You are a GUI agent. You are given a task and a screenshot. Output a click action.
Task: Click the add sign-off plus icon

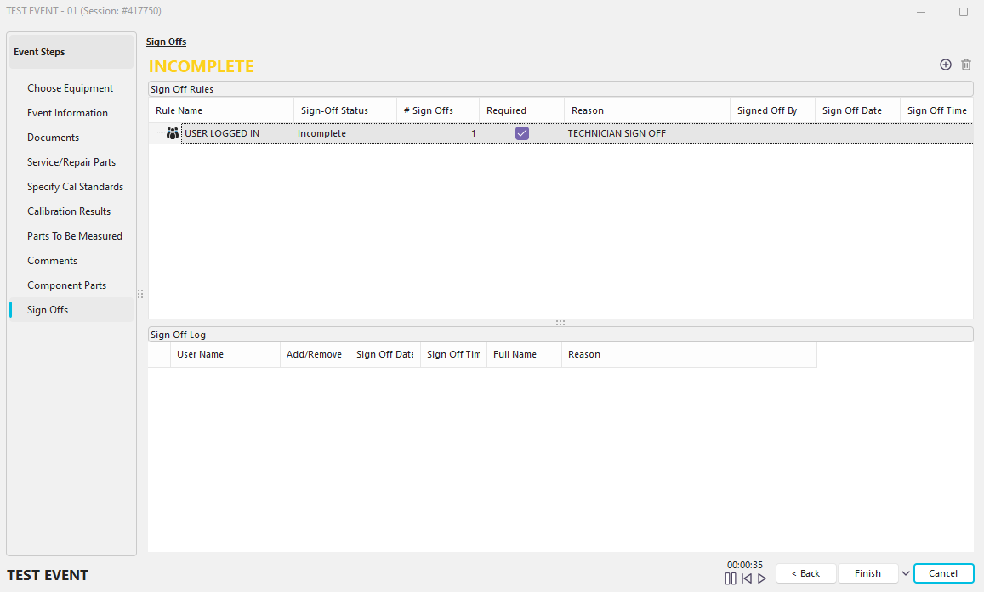pyautogui.click(x=945, y=65)
